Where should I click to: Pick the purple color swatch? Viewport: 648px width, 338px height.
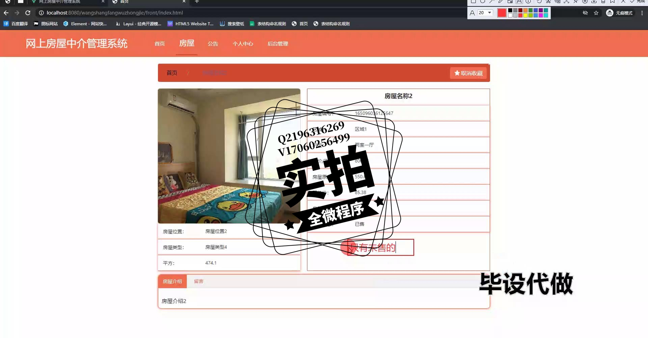[x=541, y=10]
